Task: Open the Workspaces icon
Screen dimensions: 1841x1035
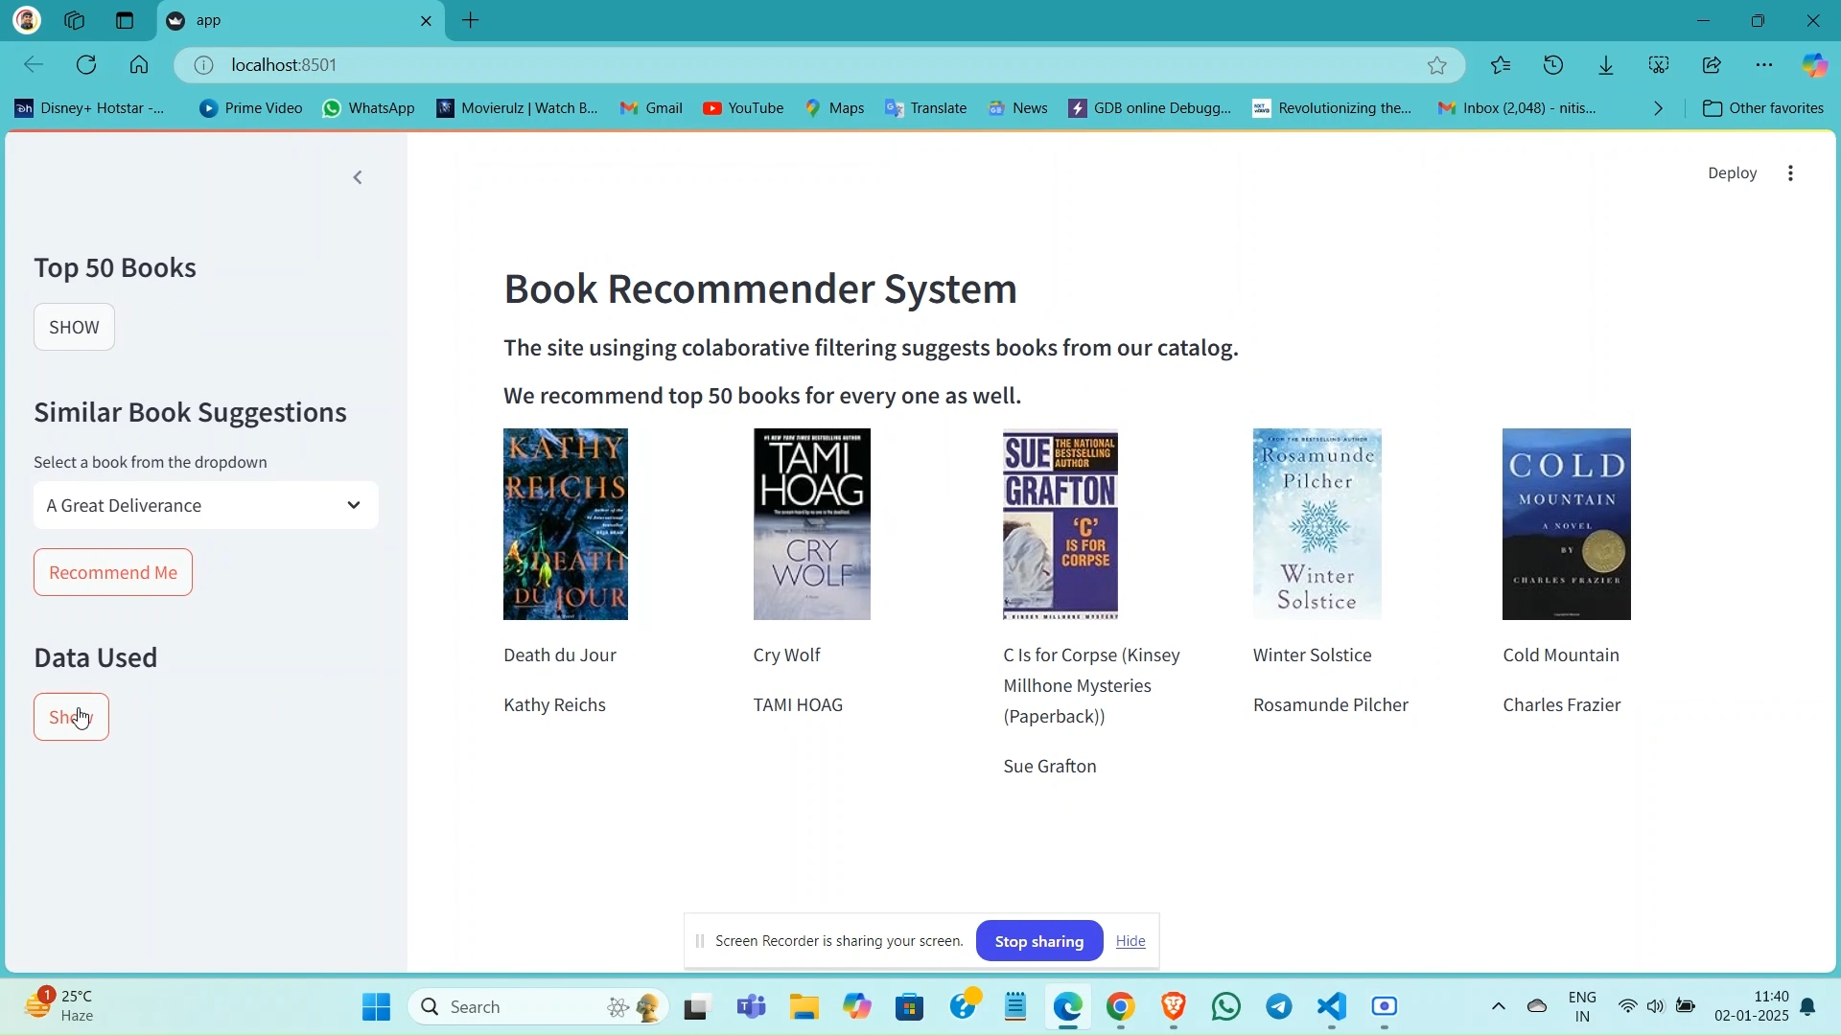Action: (75, 20)
